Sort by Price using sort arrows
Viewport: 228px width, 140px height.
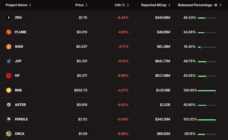click(86, 5)
